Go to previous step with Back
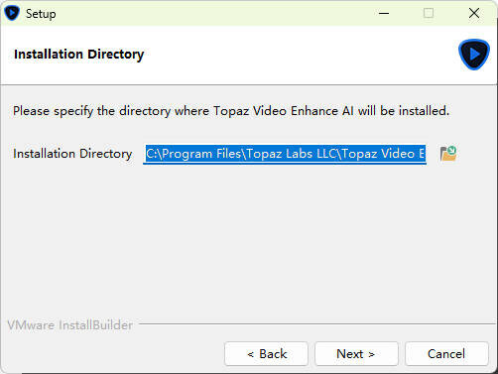 [266, 354]
